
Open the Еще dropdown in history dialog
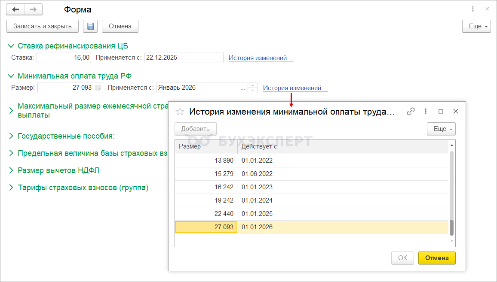pos(441,129)
